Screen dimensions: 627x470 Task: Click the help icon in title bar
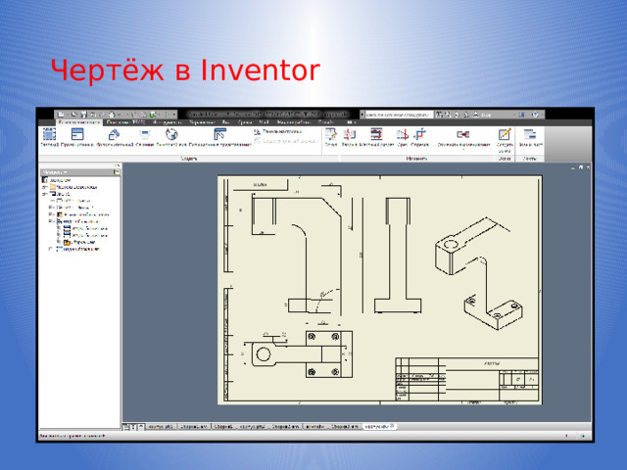[x=536, y=115]
